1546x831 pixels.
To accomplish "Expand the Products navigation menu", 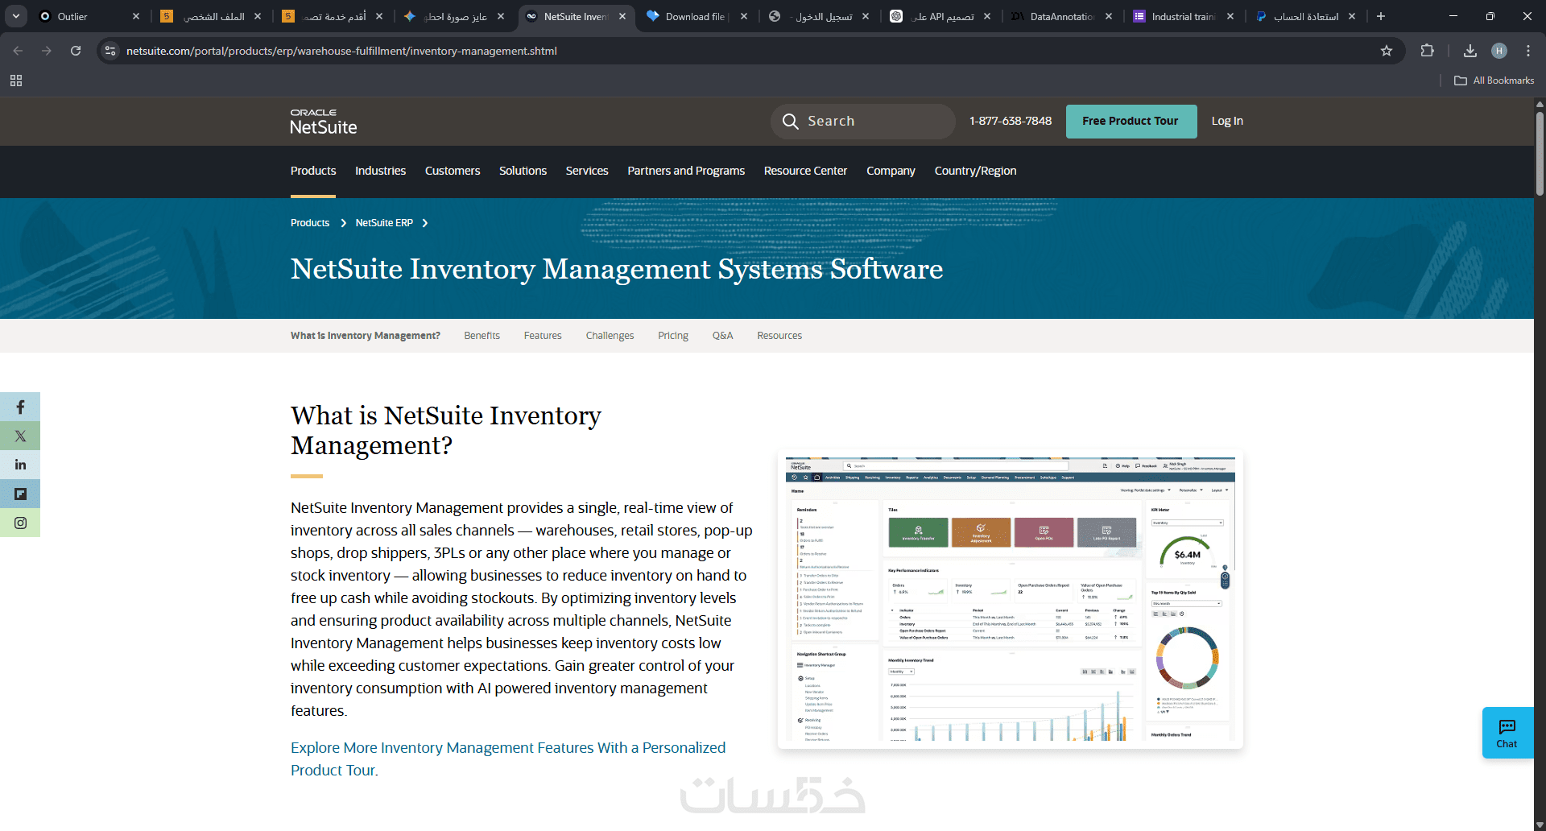I will (313, 171).
